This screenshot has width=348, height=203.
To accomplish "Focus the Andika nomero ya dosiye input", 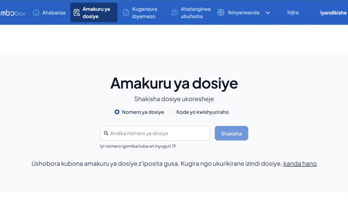I will [158, 133].
